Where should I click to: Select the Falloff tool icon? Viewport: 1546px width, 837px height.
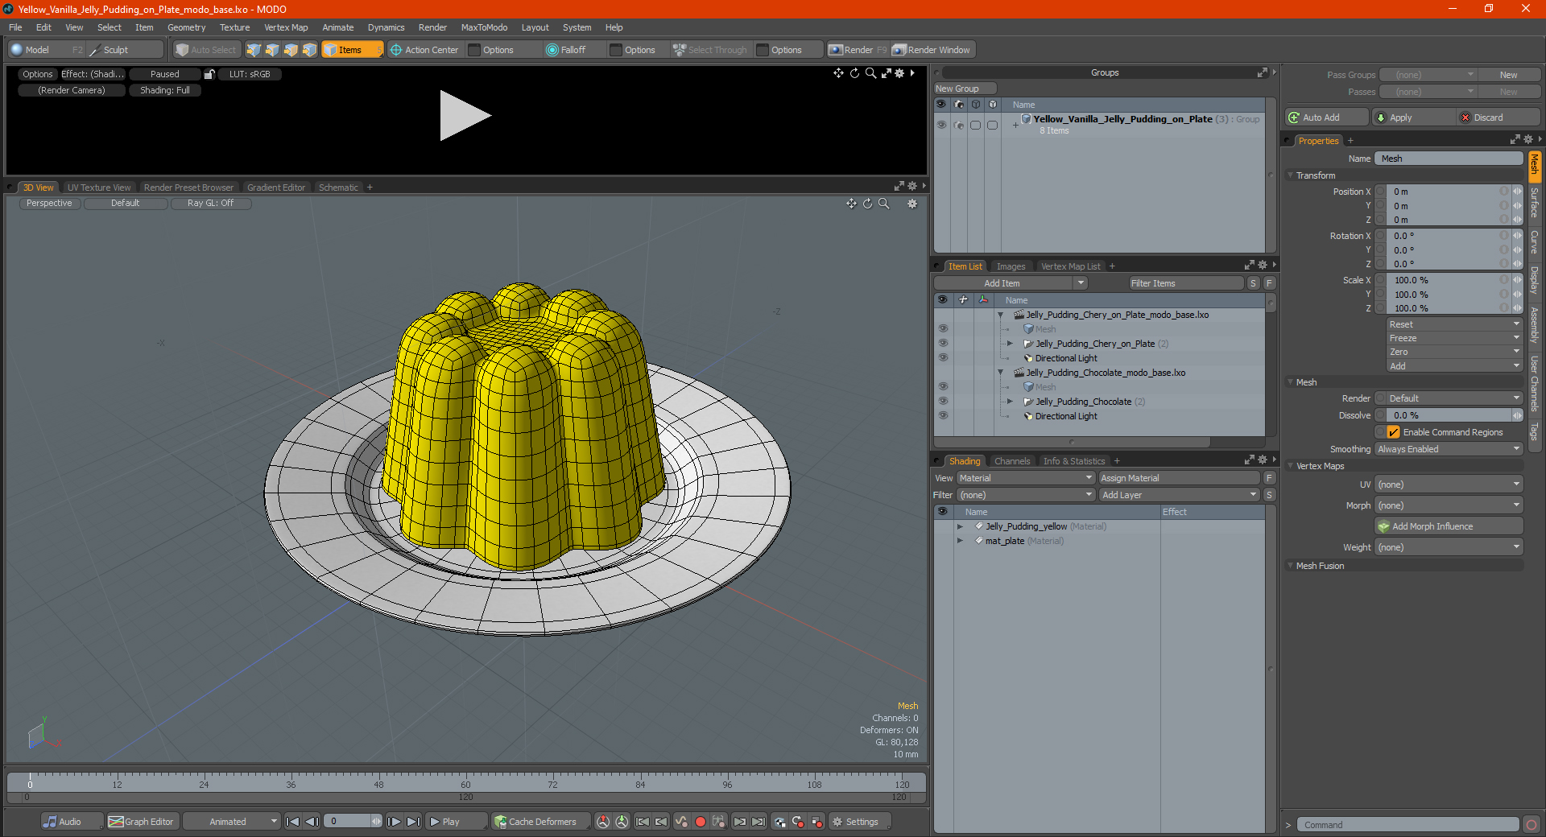tap(552, 50)
